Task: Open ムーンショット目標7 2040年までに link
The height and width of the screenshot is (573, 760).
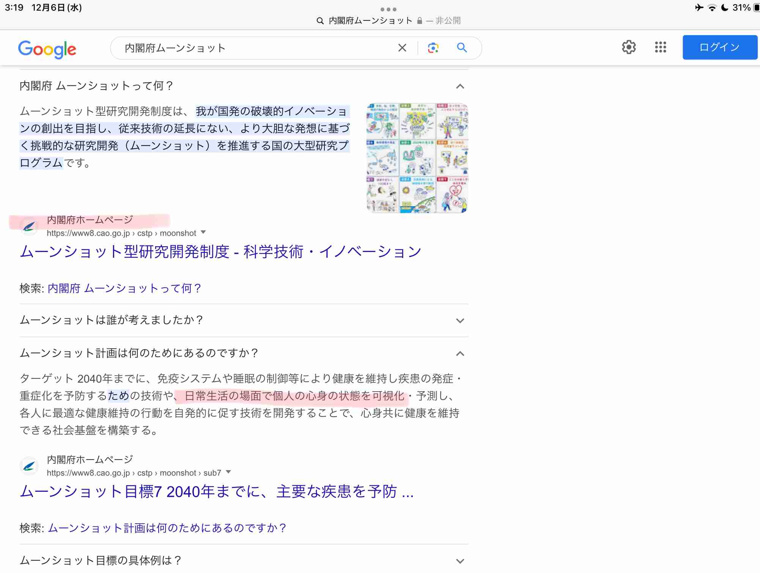Action: click(x=217, y=491)
